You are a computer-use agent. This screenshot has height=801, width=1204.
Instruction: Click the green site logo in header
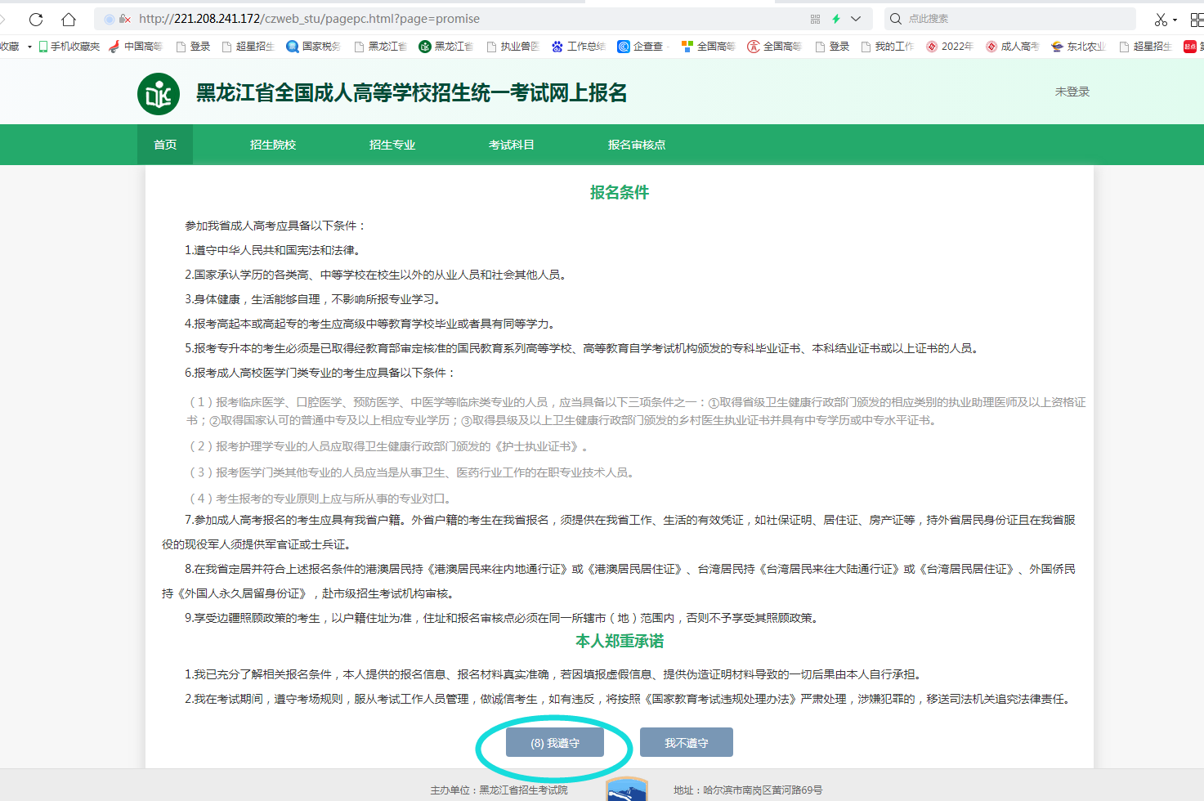(159, 94)
